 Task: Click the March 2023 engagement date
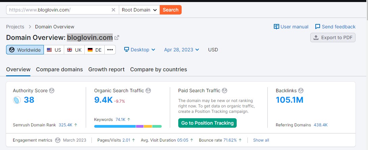[75, 140]
